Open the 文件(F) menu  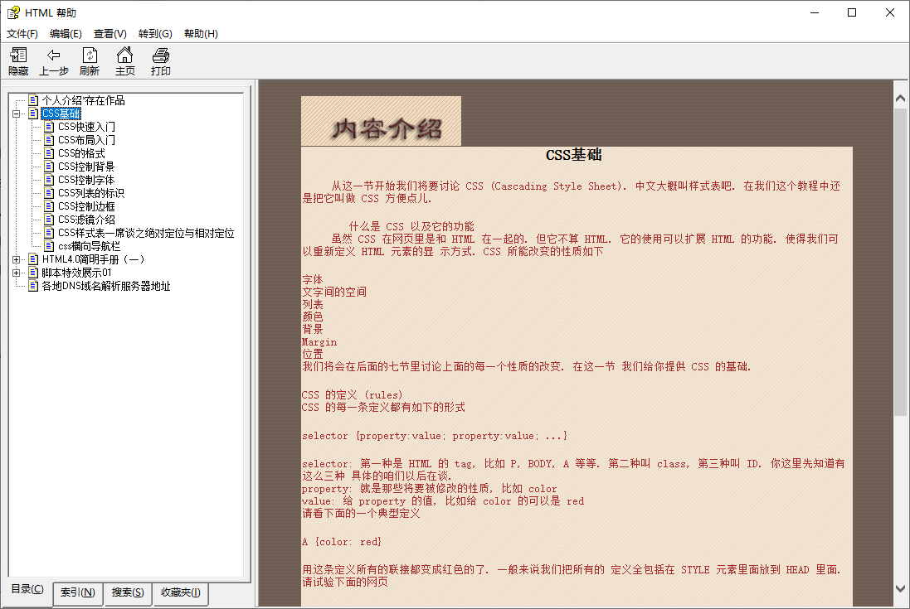tap(22, 34)
